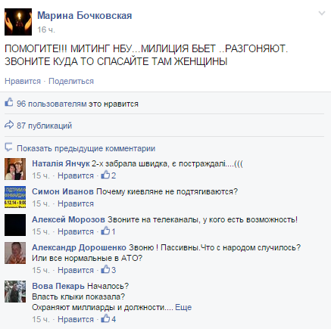Share the post via Поделиться
Screen dimensions: 331x329
(71, 81)
